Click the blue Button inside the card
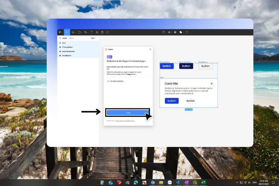The width and height of the screenshot is (279, 186). tap(172, 101)
